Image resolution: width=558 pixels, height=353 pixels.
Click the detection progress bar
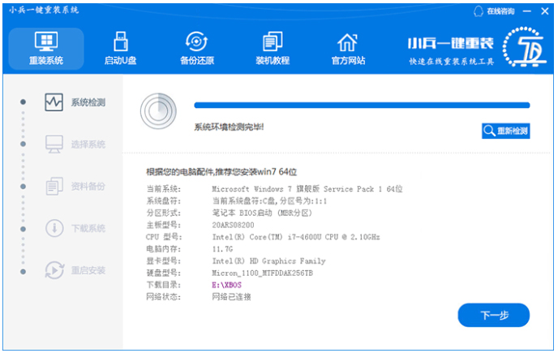click(x=361, y=105)
